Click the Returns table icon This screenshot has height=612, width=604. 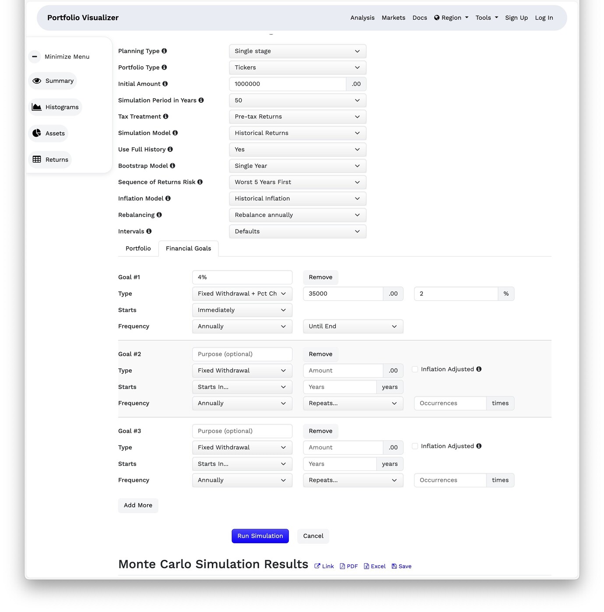[x=37, y=159]
